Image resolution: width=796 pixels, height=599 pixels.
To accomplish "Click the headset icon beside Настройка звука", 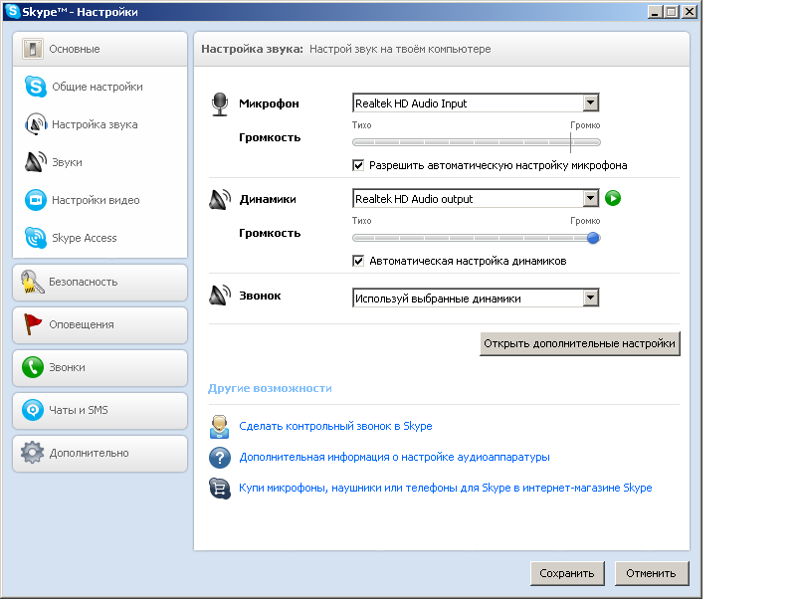I will click(36, 123).
